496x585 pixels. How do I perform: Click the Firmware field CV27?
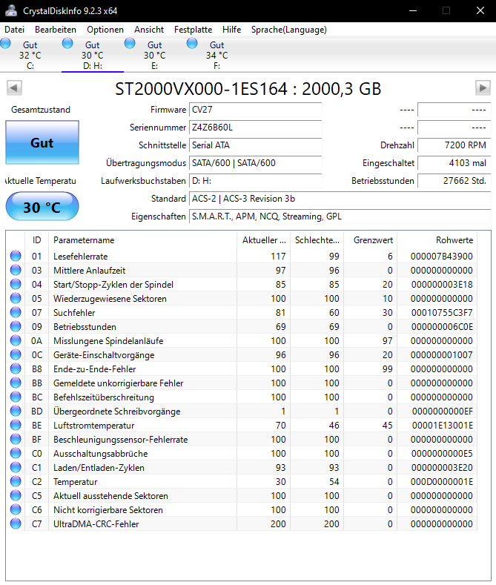click(x=256, y=110)
